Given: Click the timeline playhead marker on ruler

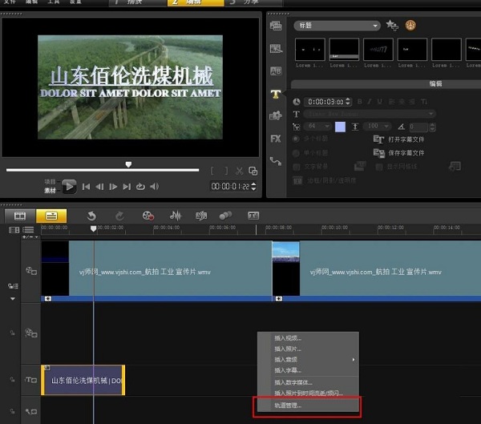Looking at the screenshot, I should pos(94,228).
